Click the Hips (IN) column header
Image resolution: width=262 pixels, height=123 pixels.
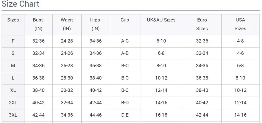96,24
